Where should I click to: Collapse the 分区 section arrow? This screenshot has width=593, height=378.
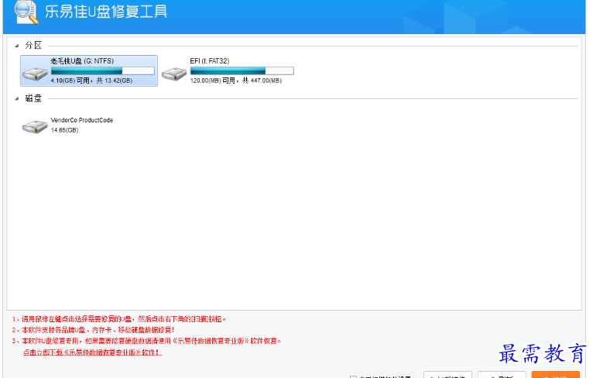click(x=16, y=46)
